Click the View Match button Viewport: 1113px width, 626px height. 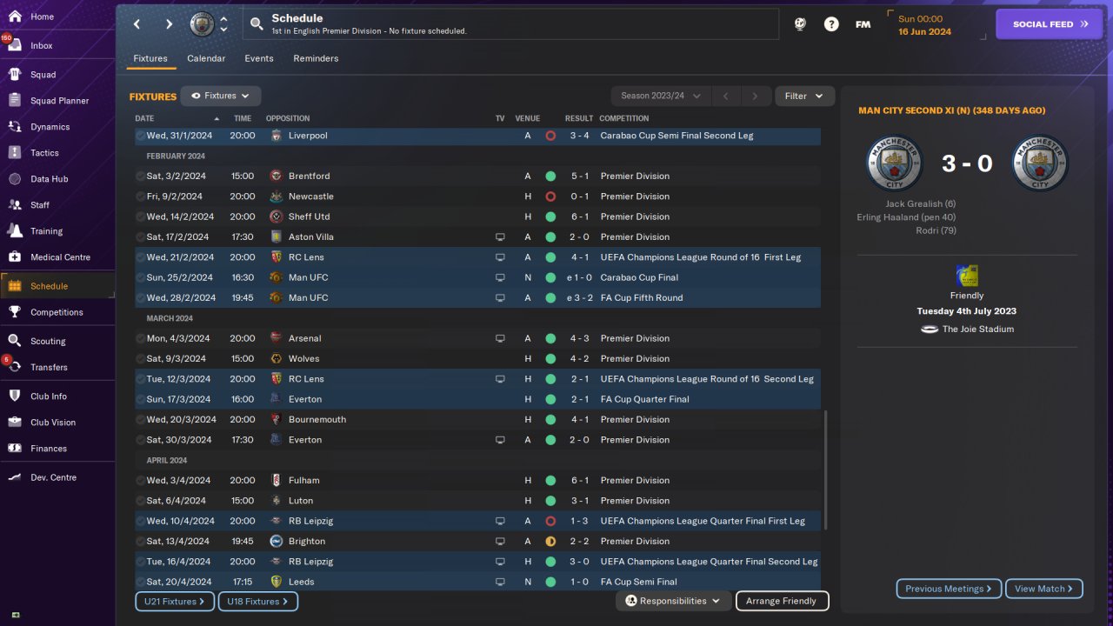(1043, 589)
